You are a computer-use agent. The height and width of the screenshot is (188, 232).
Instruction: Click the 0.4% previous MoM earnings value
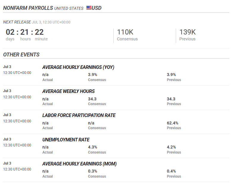[171, 171]
